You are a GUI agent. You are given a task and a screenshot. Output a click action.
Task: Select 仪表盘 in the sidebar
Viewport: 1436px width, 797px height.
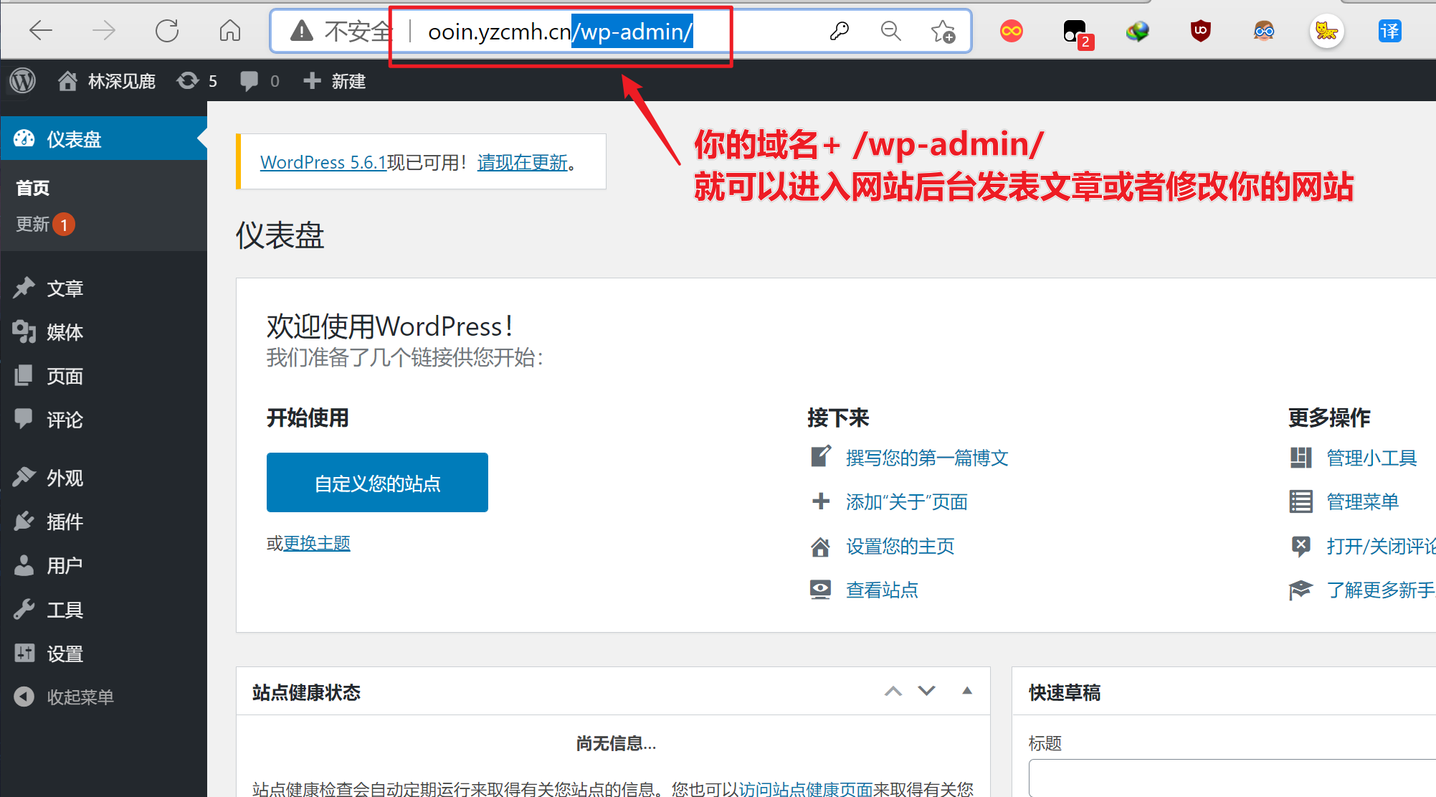click(x=104, y=138)
